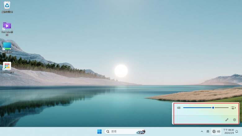Click the taskbar search box
The height and width of the screenshot is (136, 242).
click(x=125, y=132)
